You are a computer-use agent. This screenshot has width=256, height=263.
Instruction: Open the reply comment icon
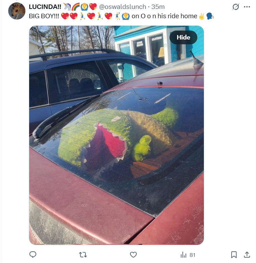coord(33,255)
